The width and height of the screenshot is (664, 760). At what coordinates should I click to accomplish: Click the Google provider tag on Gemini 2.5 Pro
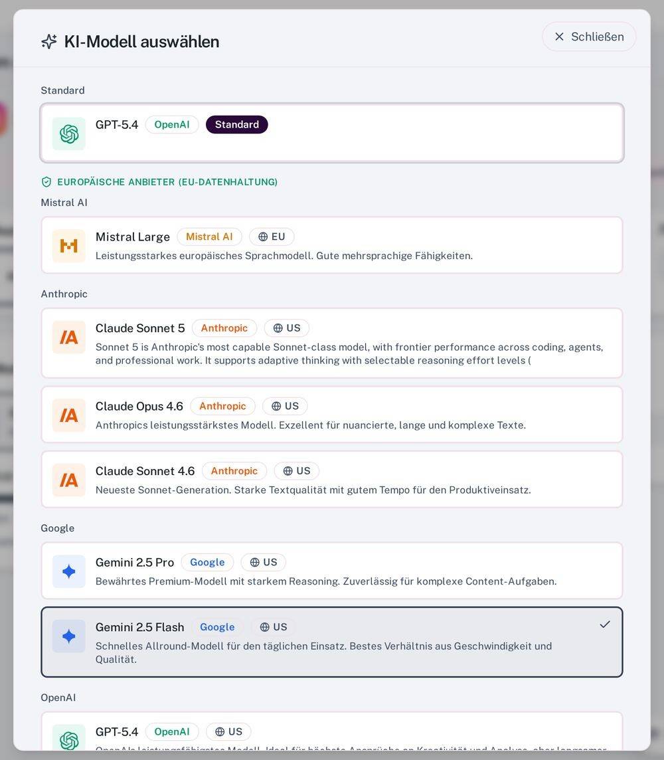click(207, 562)
